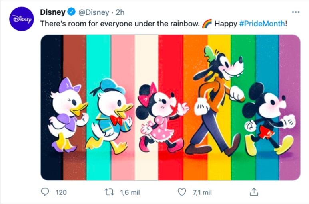Click the tweet text about the rainbow
The height and width of the screenshot is (204, 309).
point(120,24)
